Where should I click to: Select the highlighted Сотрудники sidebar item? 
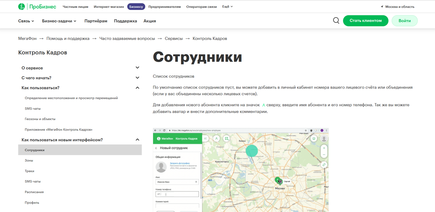tap(80, 150)
